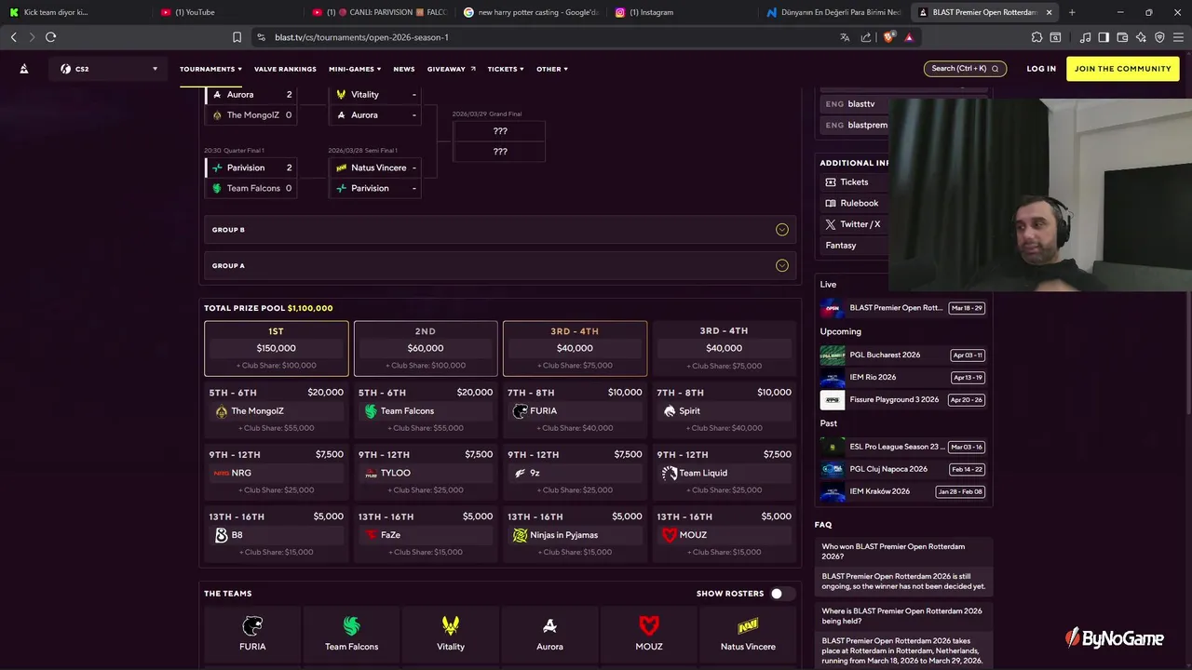The height and width of the screenshot is (670, 1192).
Task: Open FAQ question Who won BLAST Premier Open
Action: (x=901, y=551)
